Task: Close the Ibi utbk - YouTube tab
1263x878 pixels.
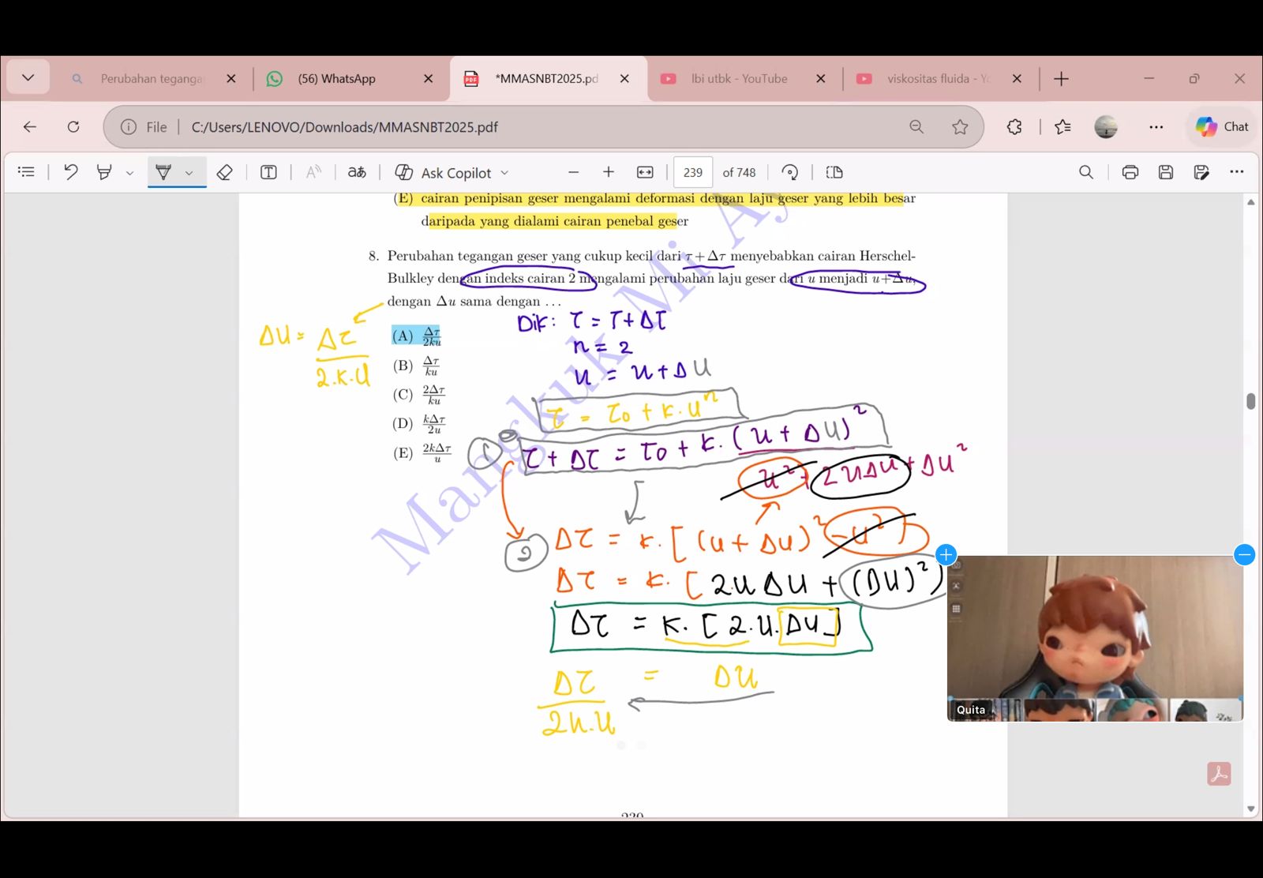Action: (x=821, y=79)
